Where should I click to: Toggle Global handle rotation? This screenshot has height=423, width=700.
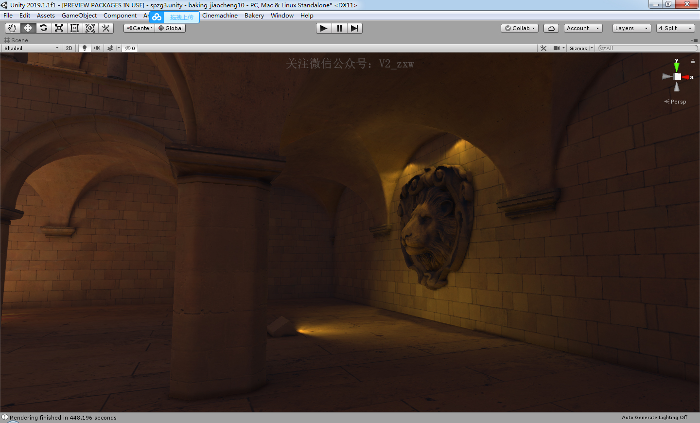click(x=170, y=28)
